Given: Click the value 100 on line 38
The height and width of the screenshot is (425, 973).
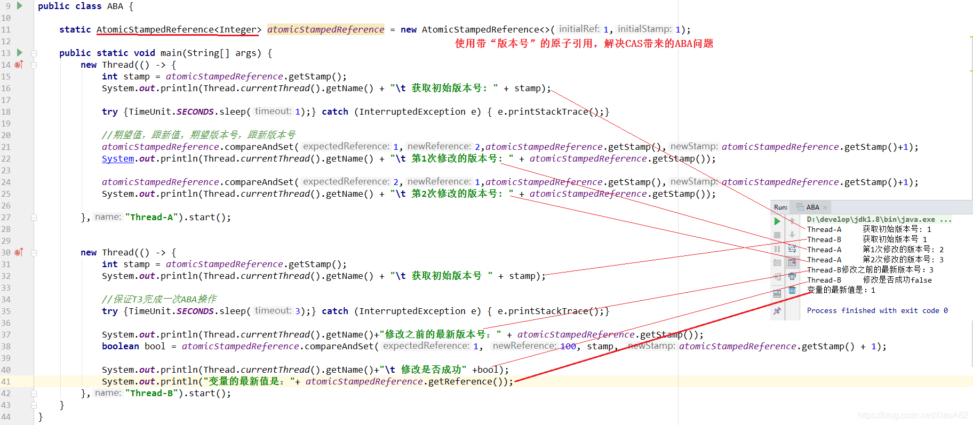Looking at the screenshot, I should coord(568,346).
